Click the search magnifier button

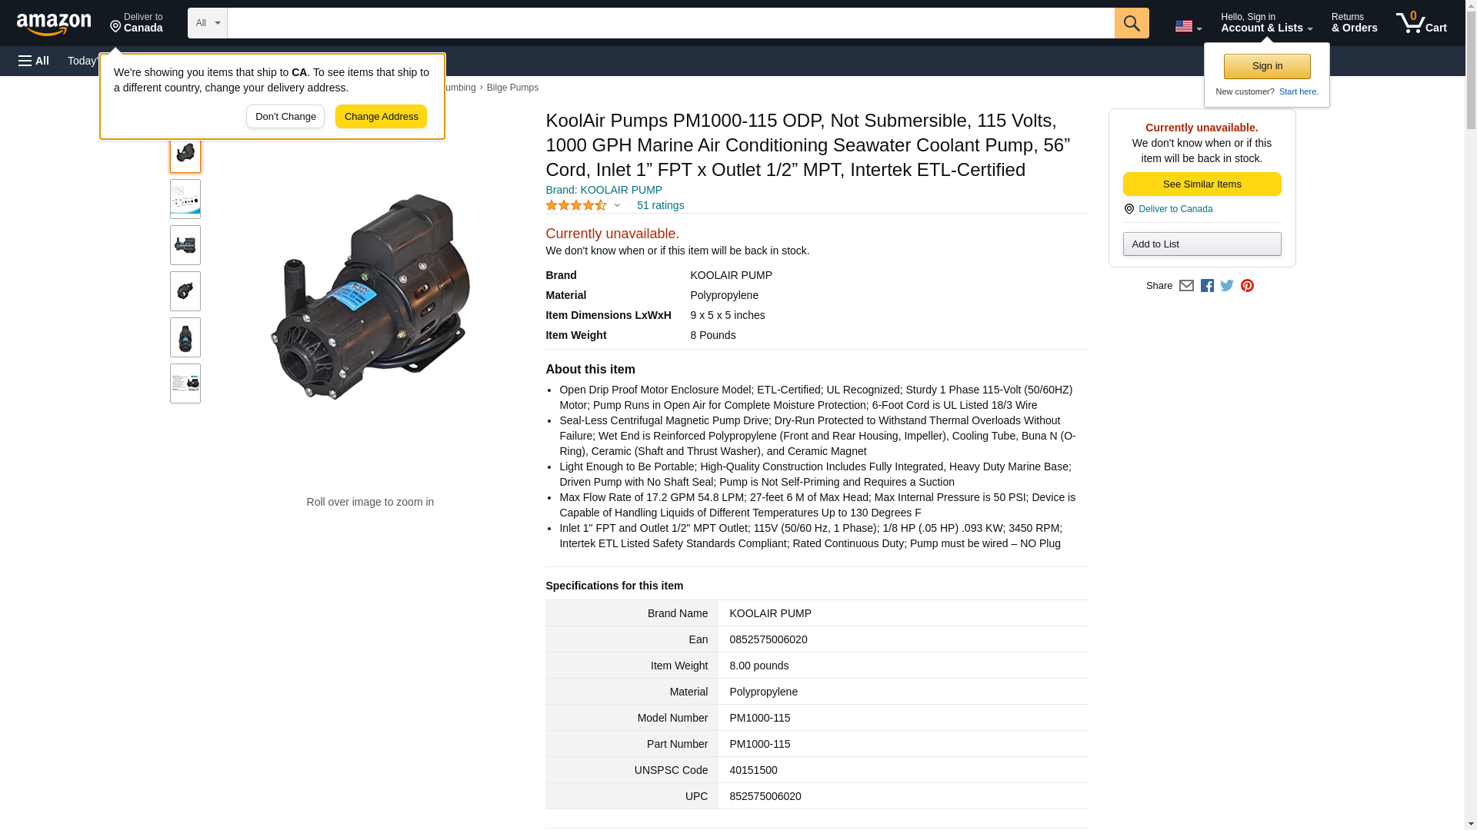[x=1131, y=23]
